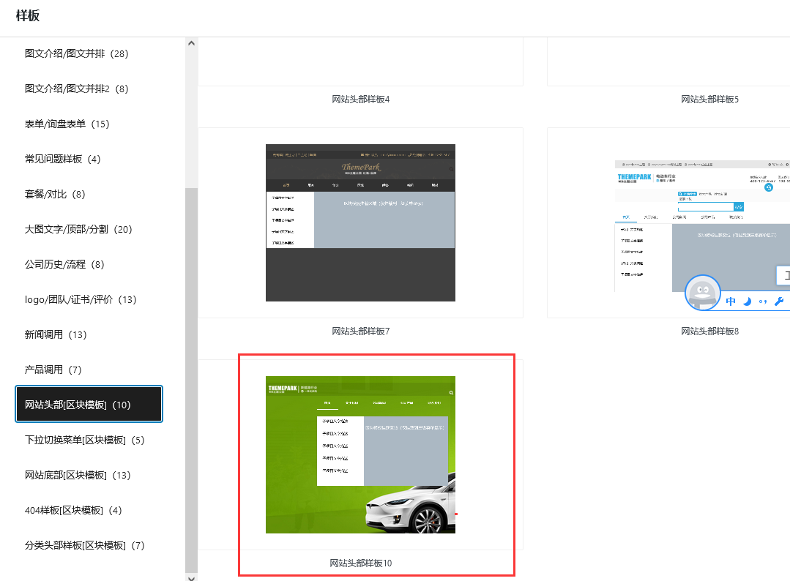This screenshot has height=581, width=790.
Task: Open the input method wrench settings icon
Action: pos(779,301)
